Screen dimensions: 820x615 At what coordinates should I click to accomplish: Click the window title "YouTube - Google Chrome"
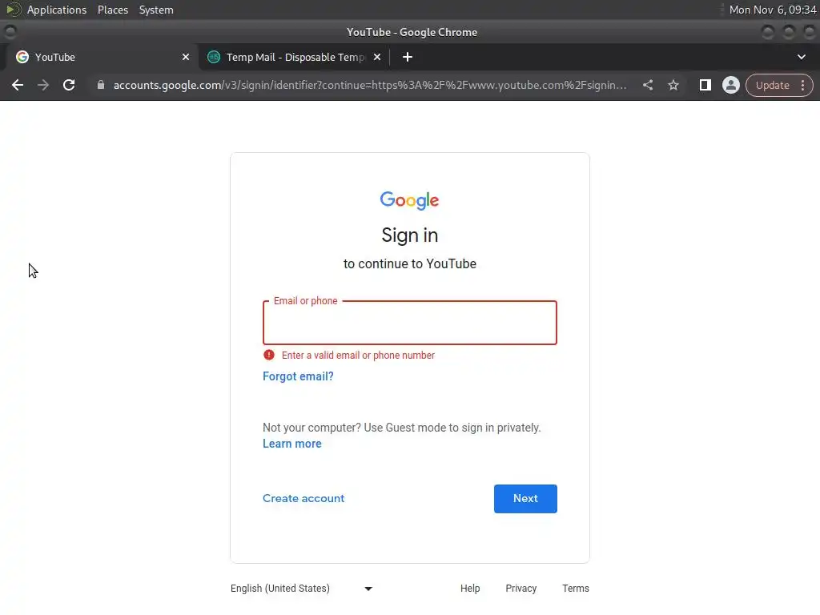coord(412,32)
